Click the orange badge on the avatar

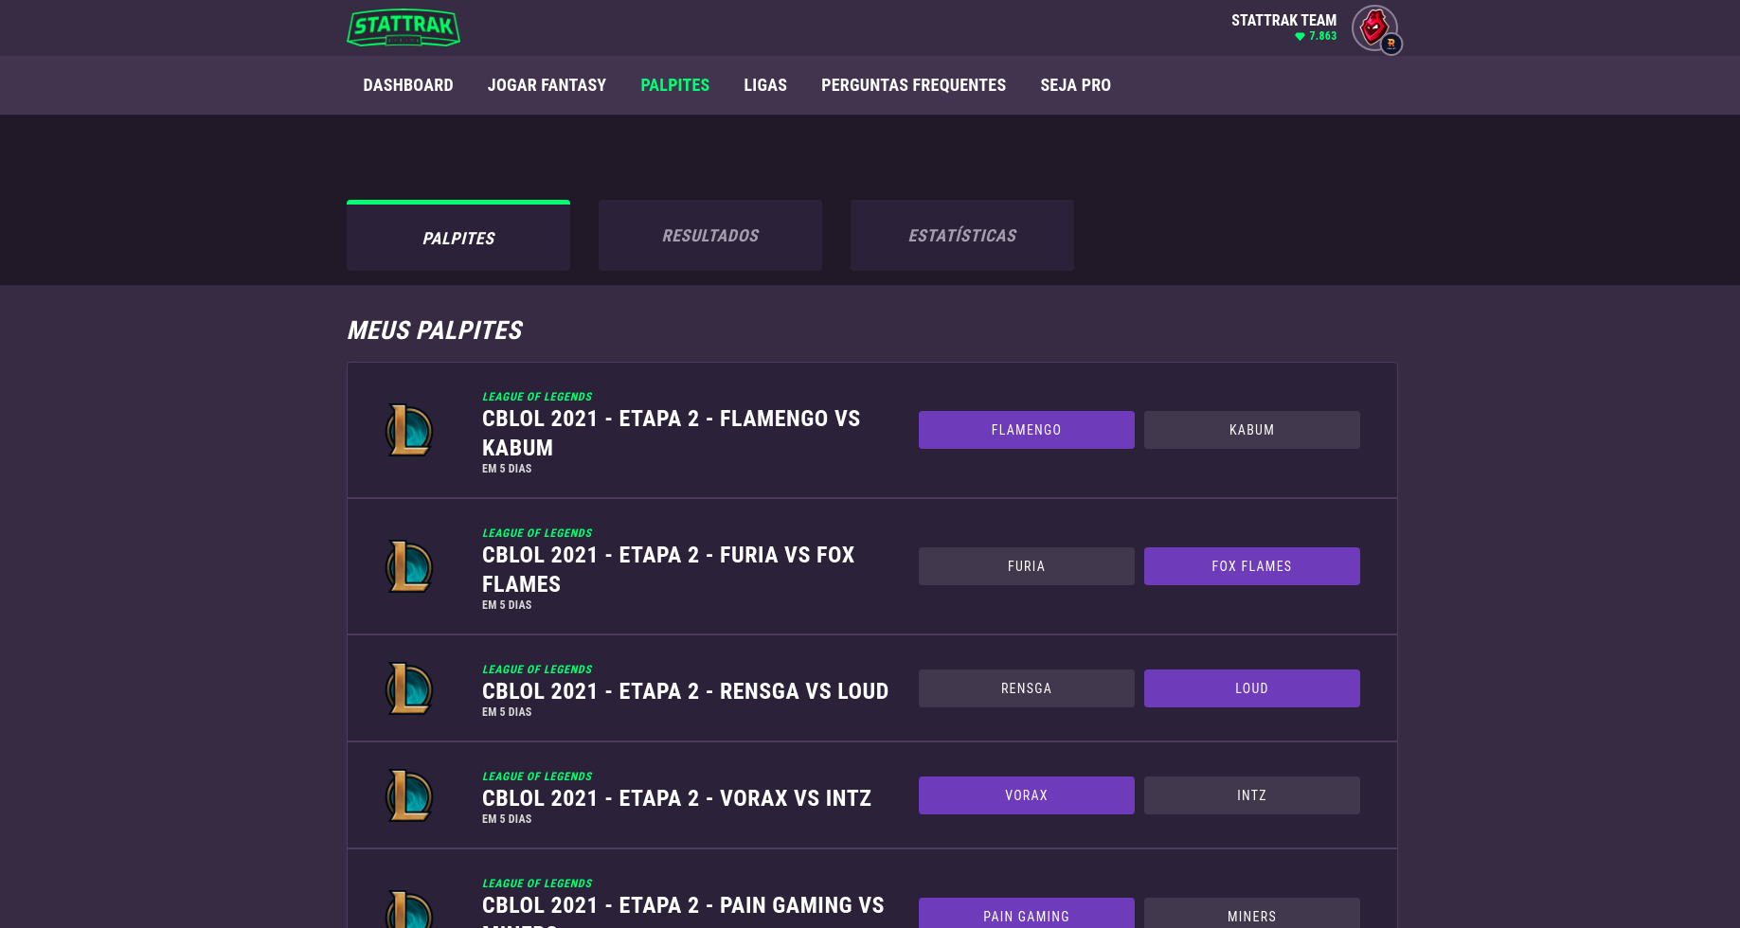(x=1391, y=44)
